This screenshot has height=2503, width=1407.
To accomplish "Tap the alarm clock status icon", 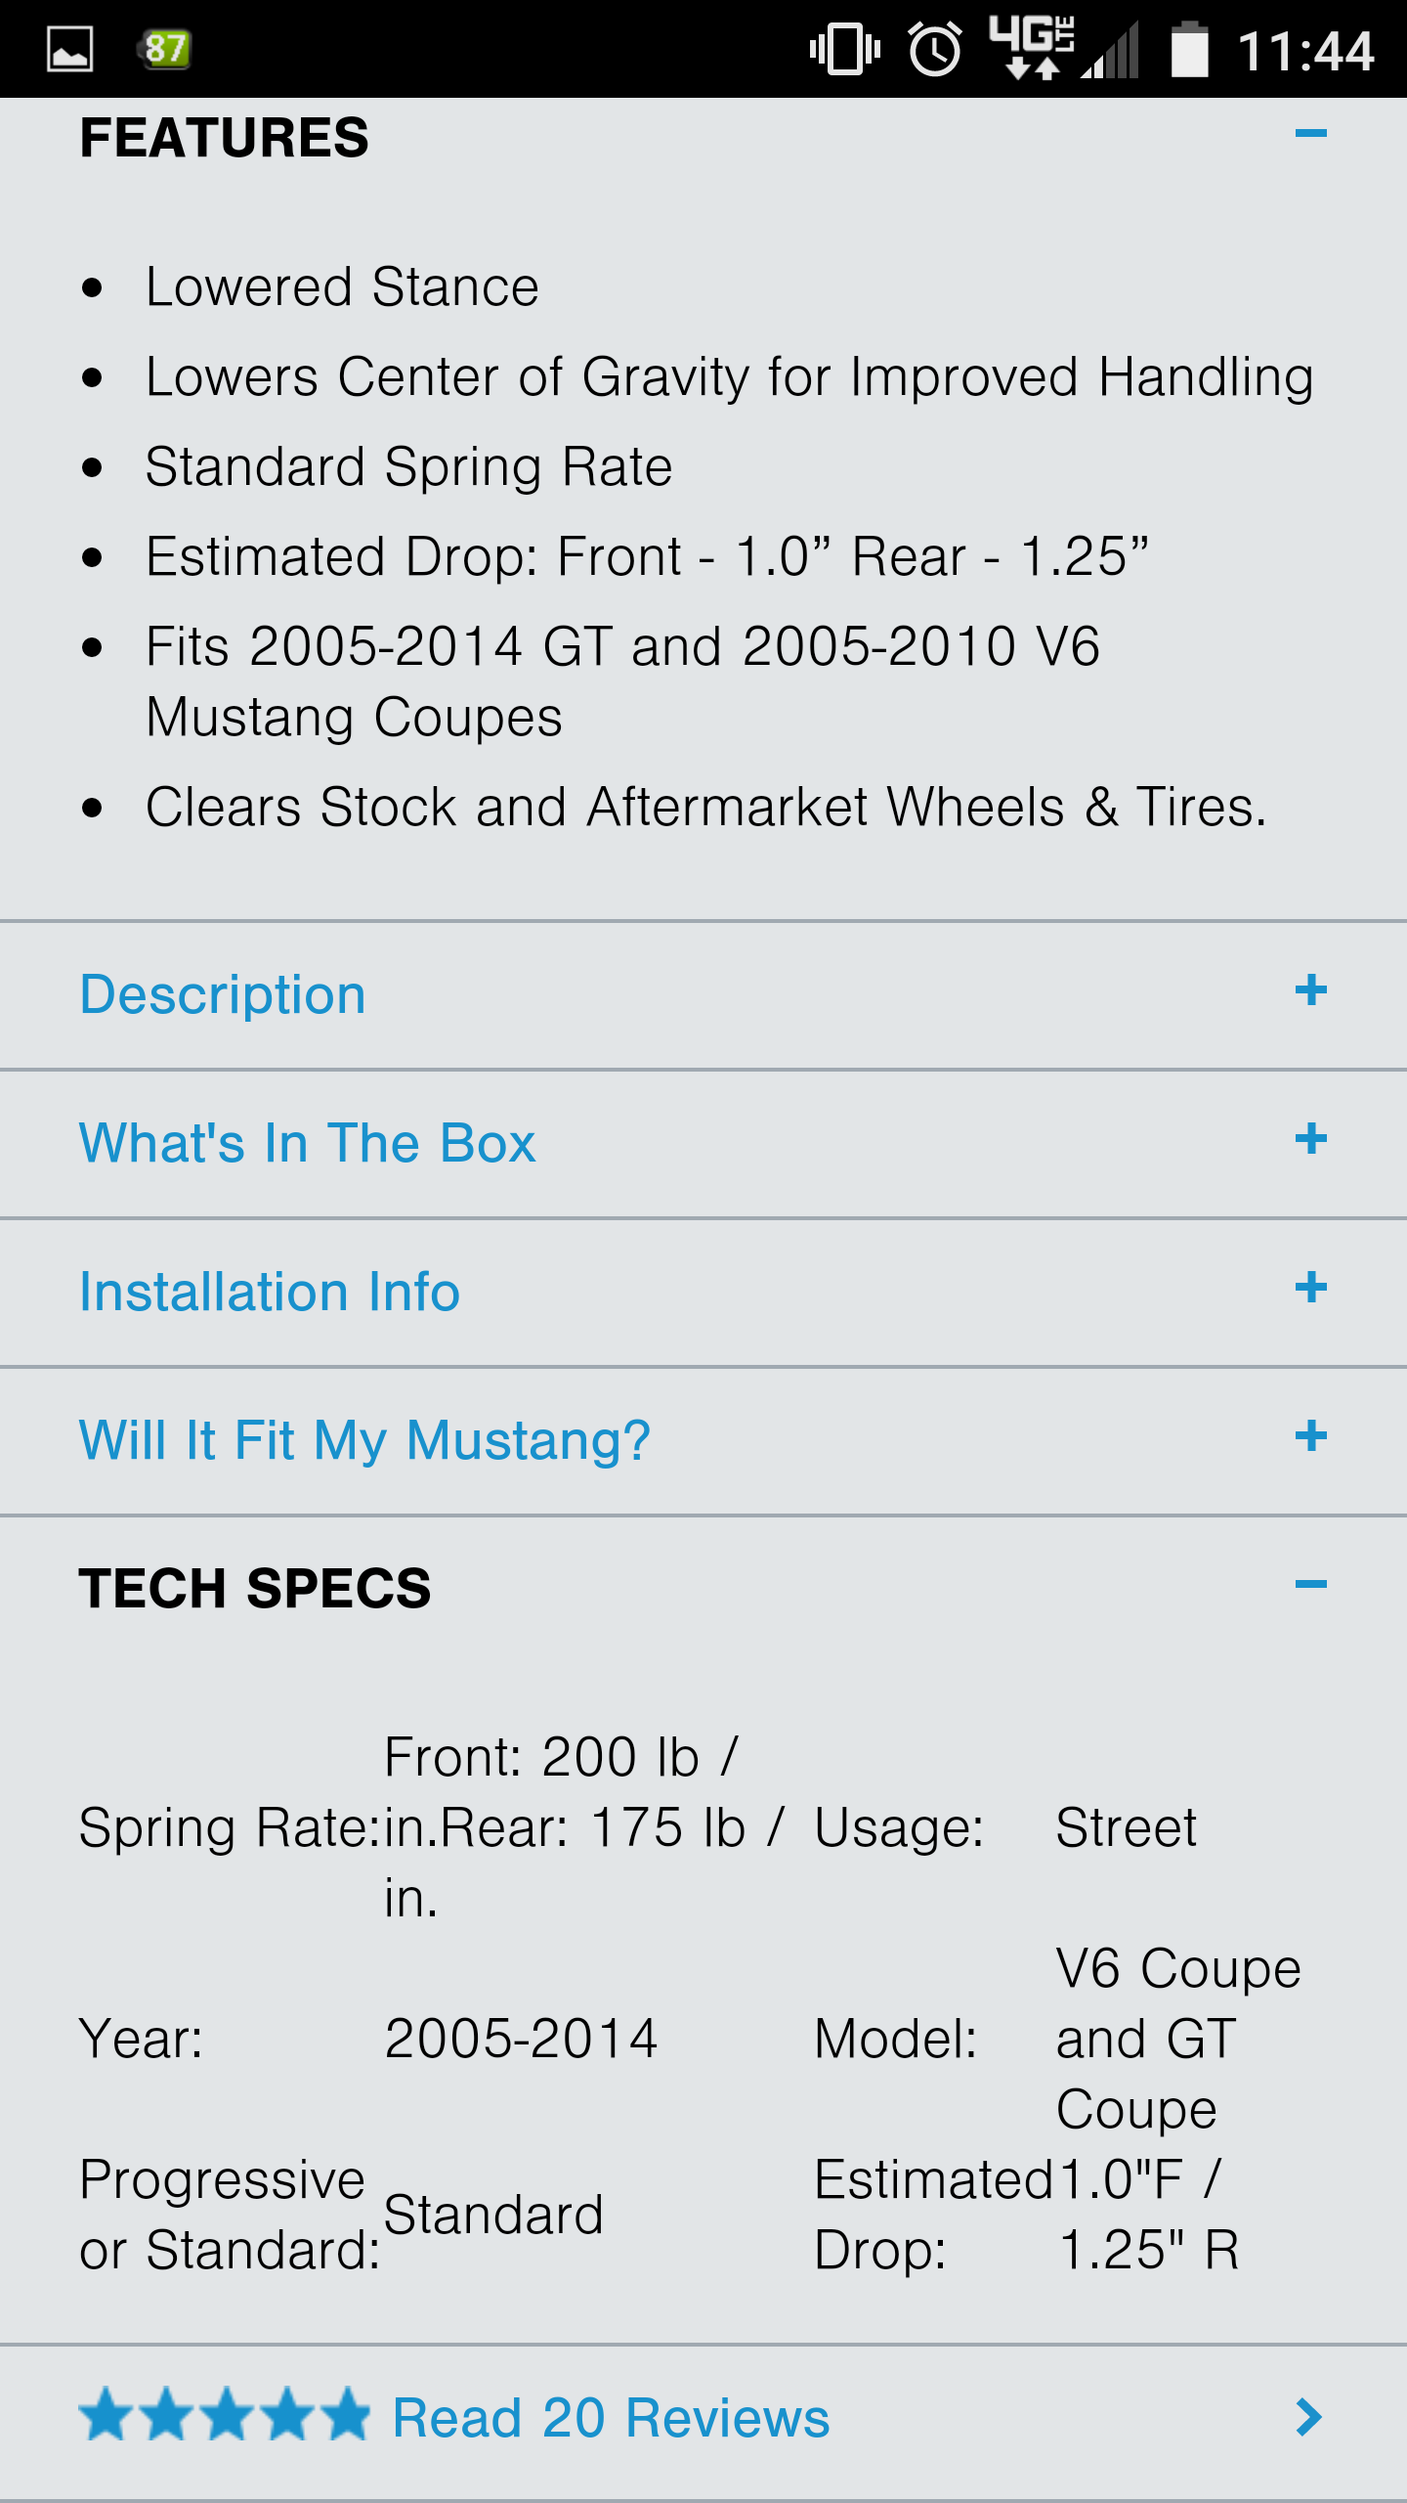I will click(x=935, y=49).
